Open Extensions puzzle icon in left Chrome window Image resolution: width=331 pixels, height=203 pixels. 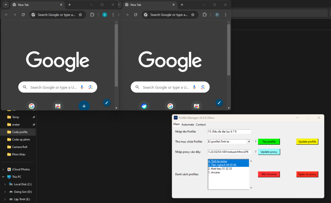(x=92, y=15)
